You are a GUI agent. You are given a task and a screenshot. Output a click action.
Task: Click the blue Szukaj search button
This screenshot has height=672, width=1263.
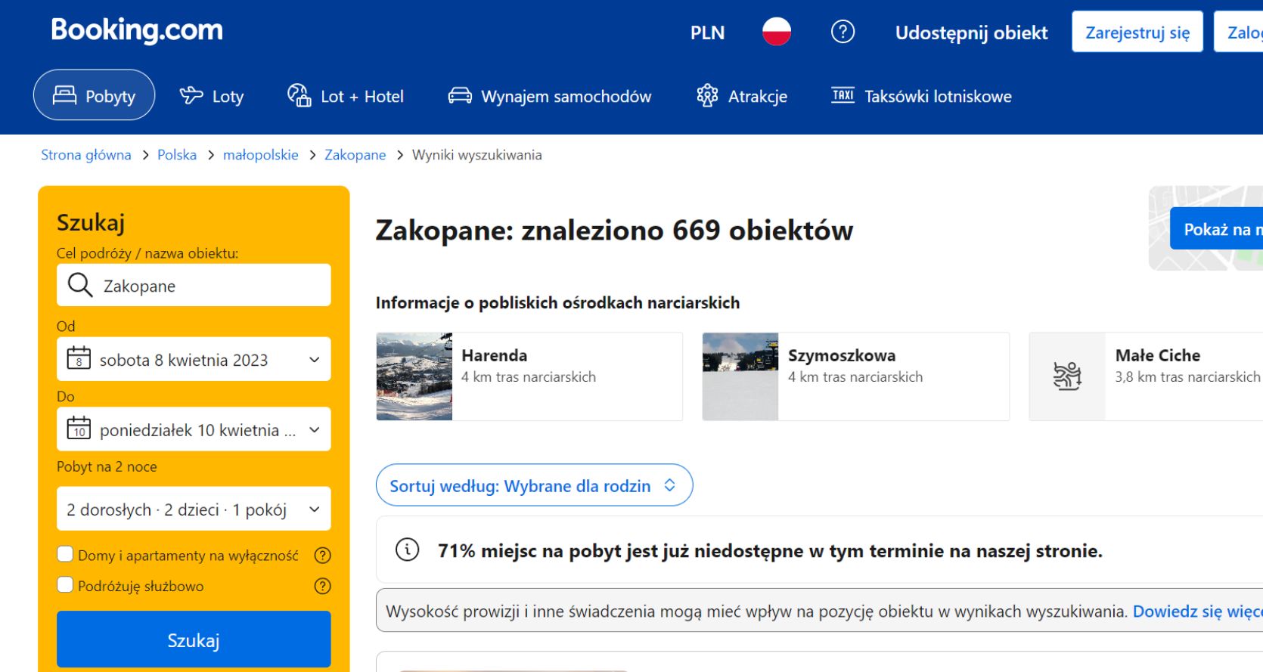click(x=194, y=639)
